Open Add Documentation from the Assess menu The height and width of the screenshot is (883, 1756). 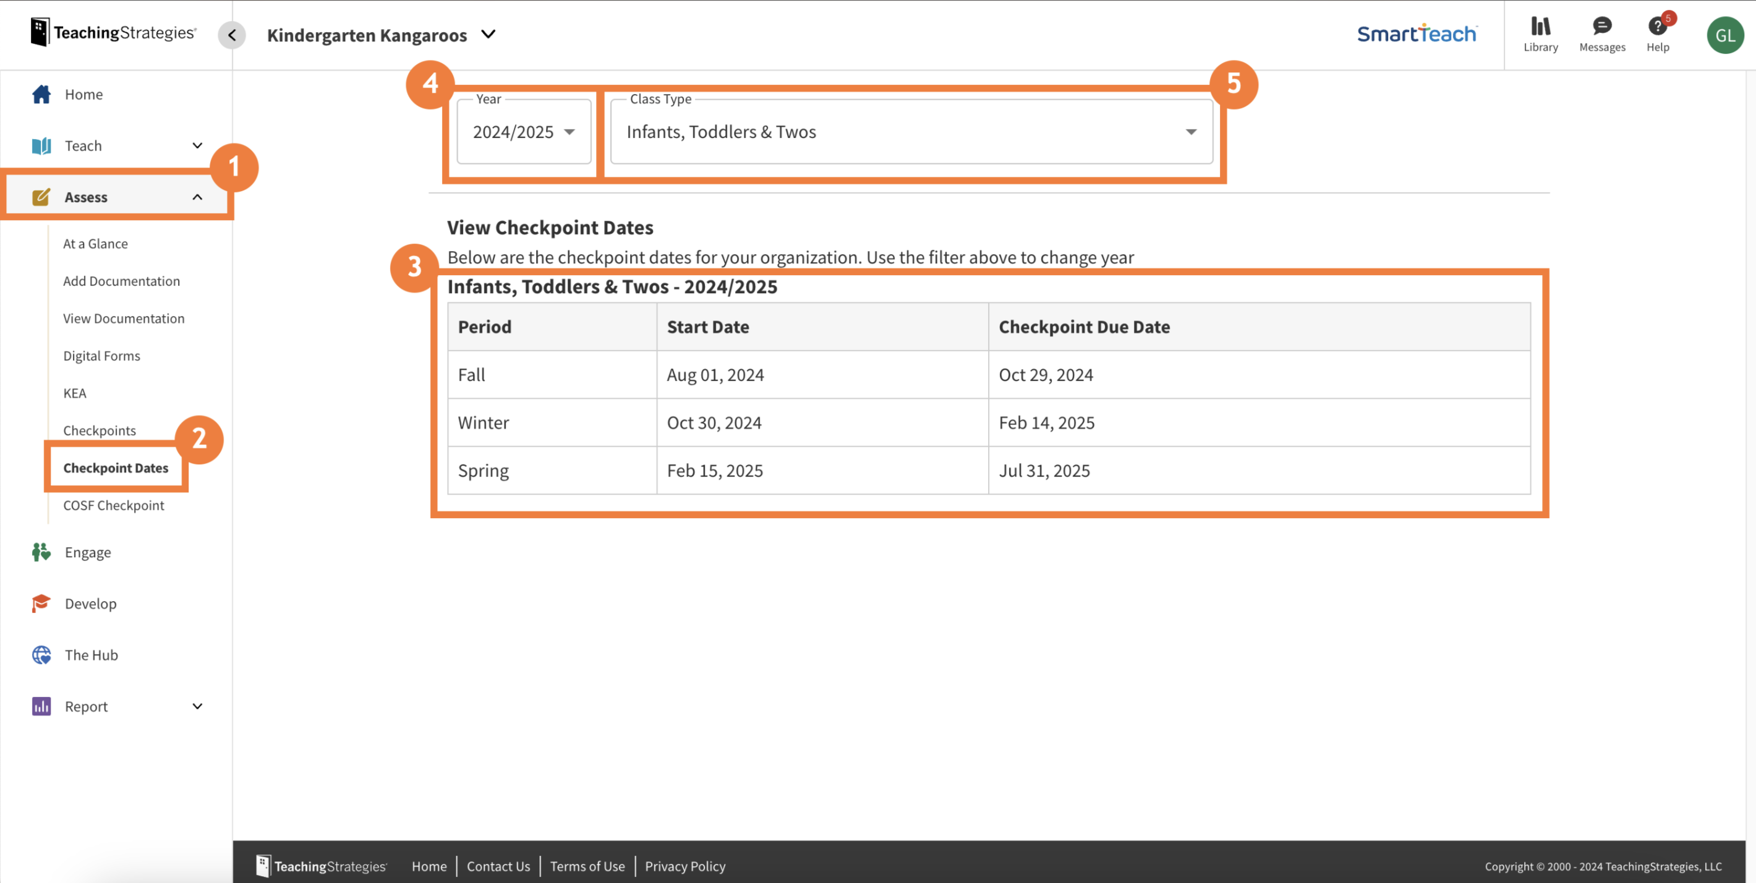point(121,280)
